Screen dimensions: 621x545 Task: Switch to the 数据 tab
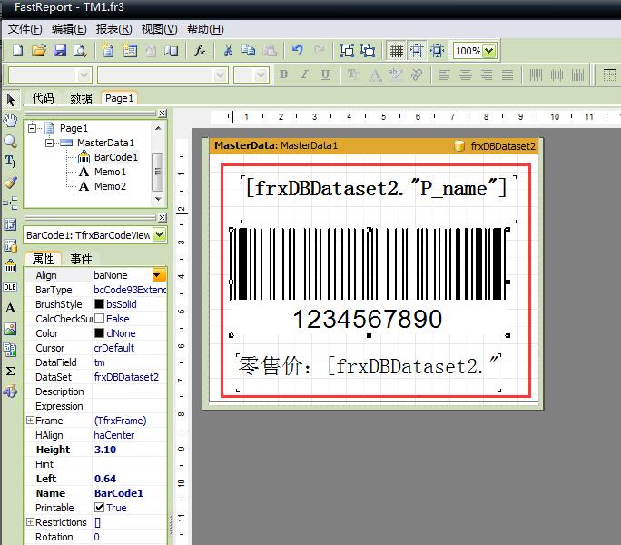(81, 98)
